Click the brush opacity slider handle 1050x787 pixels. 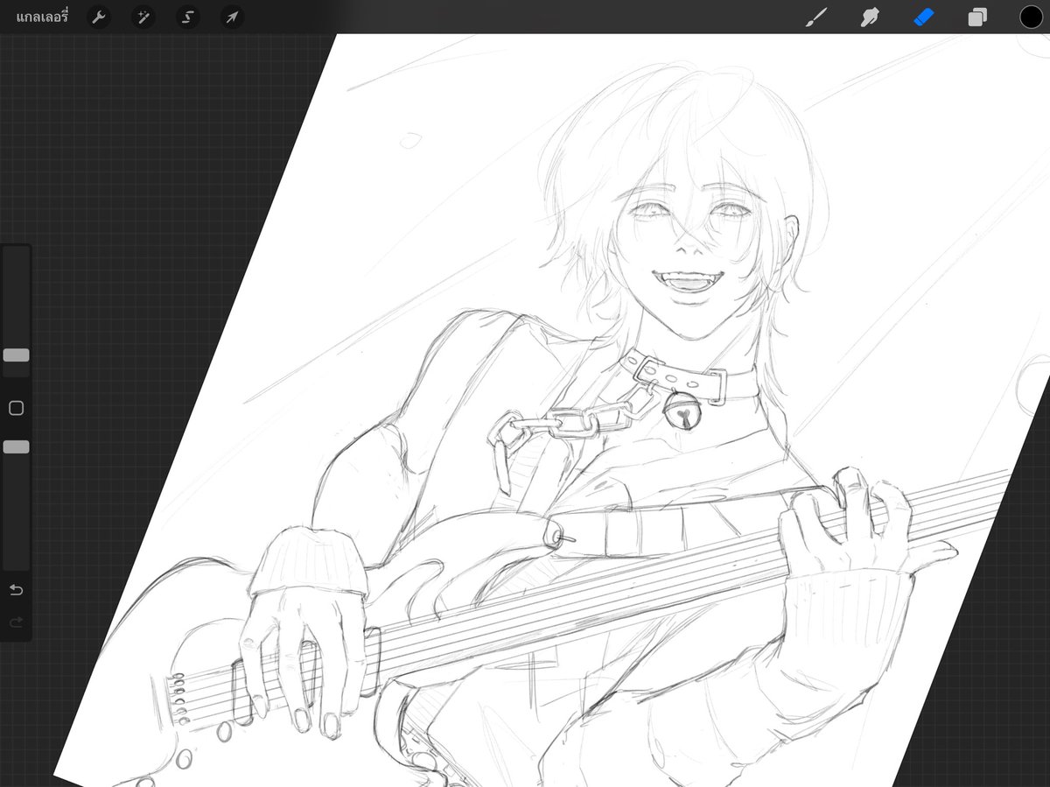click(16, 447)
